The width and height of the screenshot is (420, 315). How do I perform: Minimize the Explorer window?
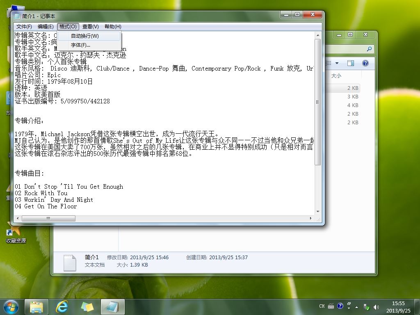pos(339,35)
